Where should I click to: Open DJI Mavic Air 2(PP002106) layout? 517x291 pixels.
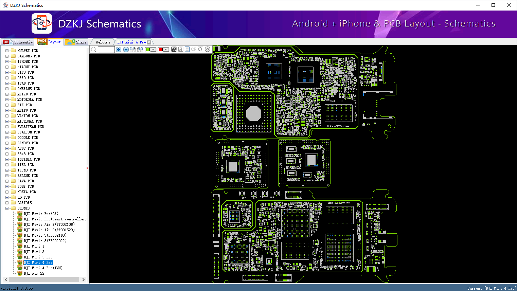[49, 224]
